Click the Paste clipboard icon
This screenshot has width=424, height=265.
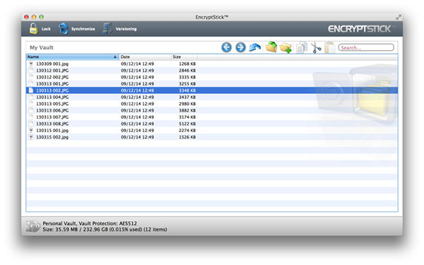[329, 47]
